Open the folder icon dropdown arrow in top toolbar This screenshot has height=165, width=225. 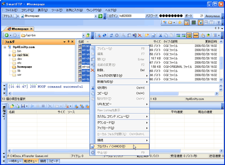(x=174, y=23)
